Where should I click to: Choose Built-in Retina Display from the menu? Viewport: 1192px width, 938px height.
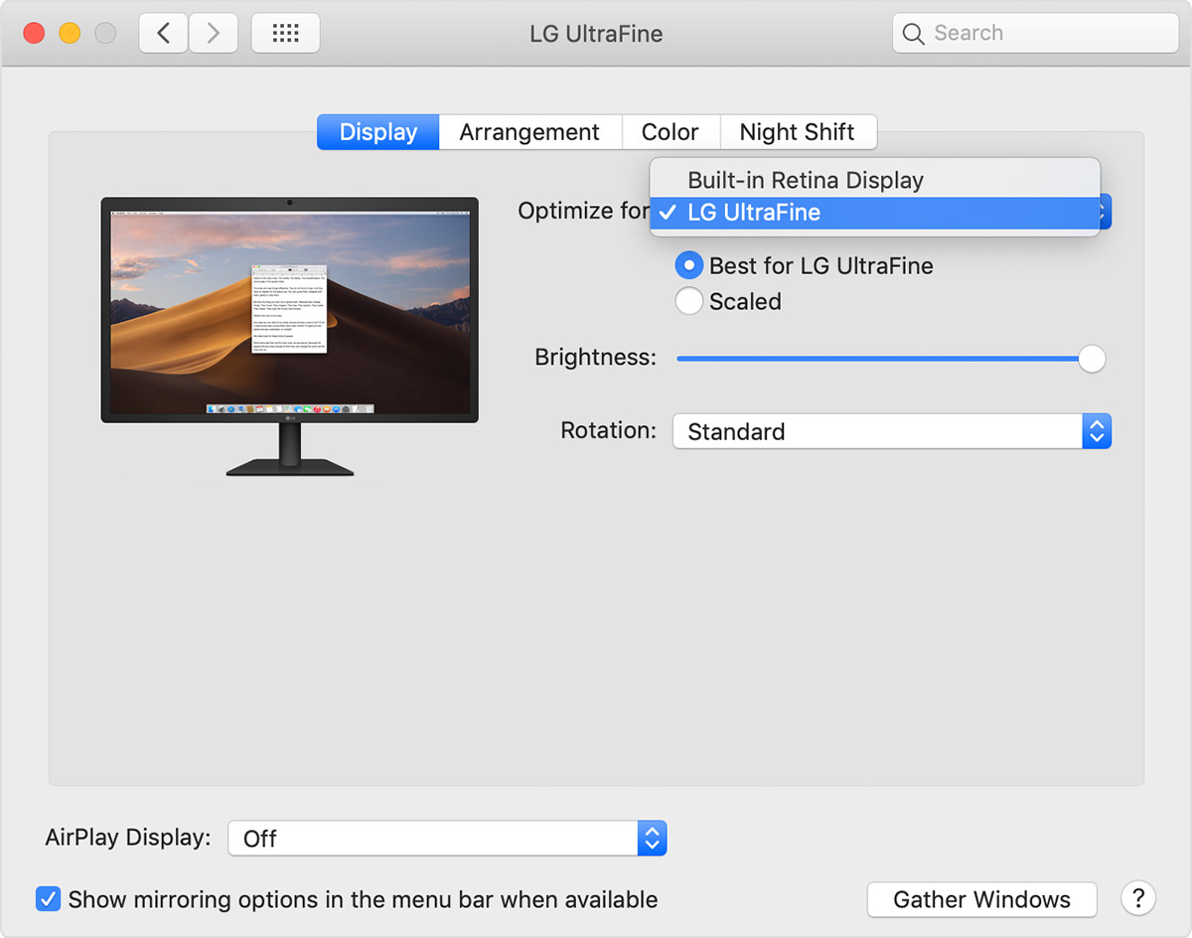coord(875,180)
